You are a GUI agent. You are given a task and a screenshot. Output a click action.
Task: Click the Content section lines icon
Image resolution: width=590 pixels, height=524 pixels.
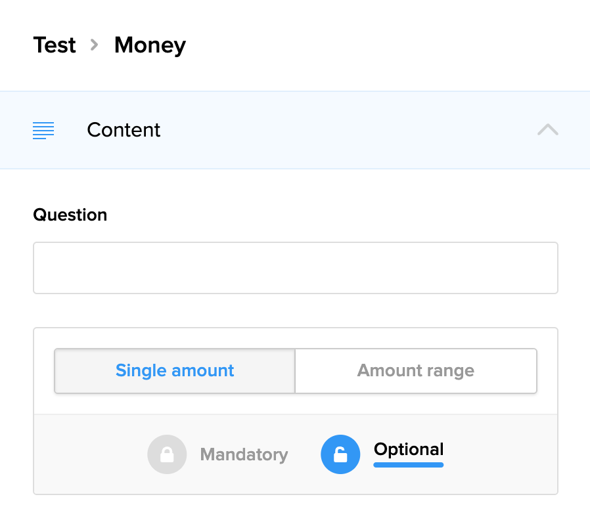coord(43,130)
